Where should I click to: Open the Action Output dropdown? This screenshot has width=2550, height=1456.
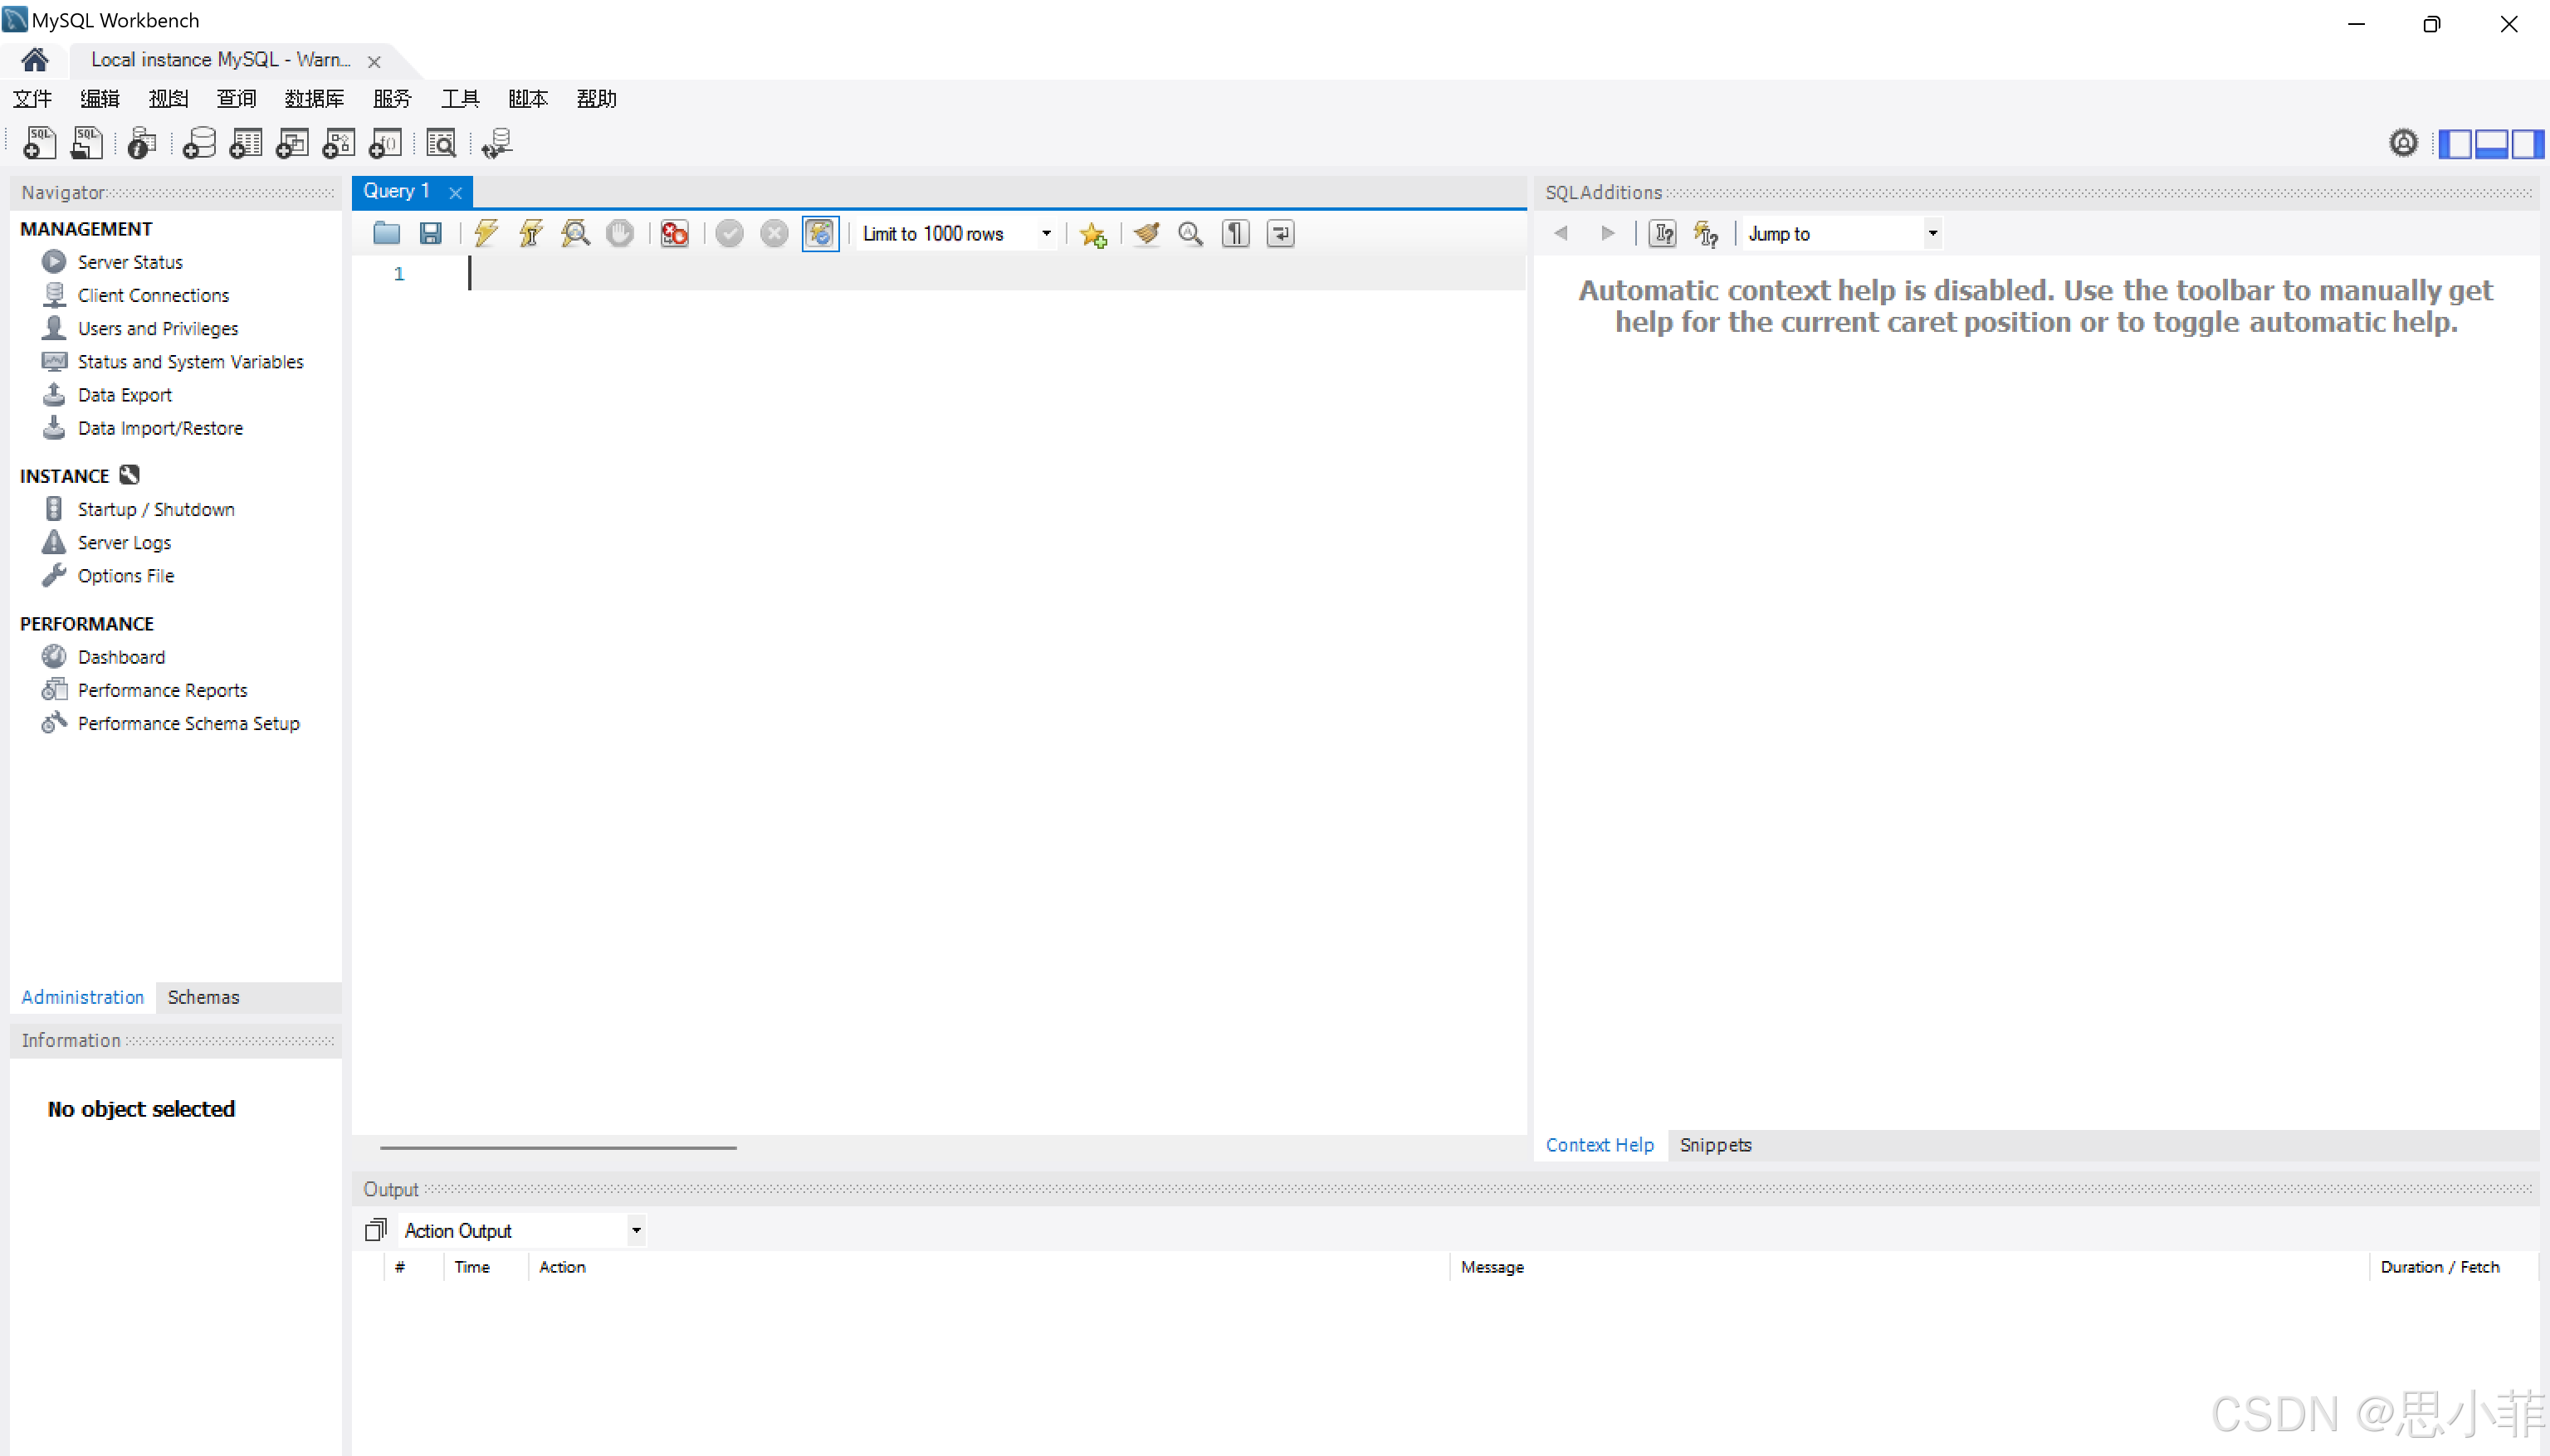tap(636, 1230)
